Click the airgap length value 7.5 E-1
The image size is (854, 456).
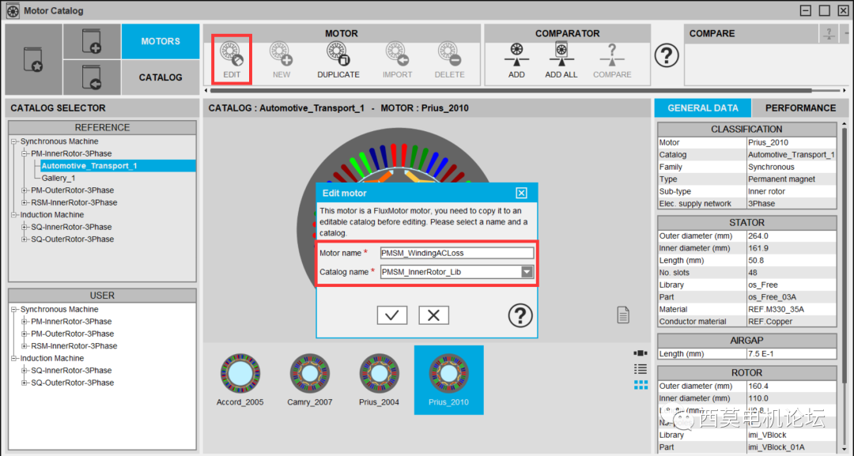point(792,354)
